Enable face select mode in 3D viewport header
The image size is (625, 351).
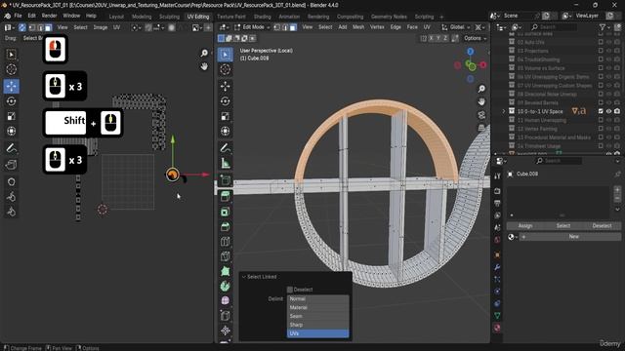pos(293,27)
